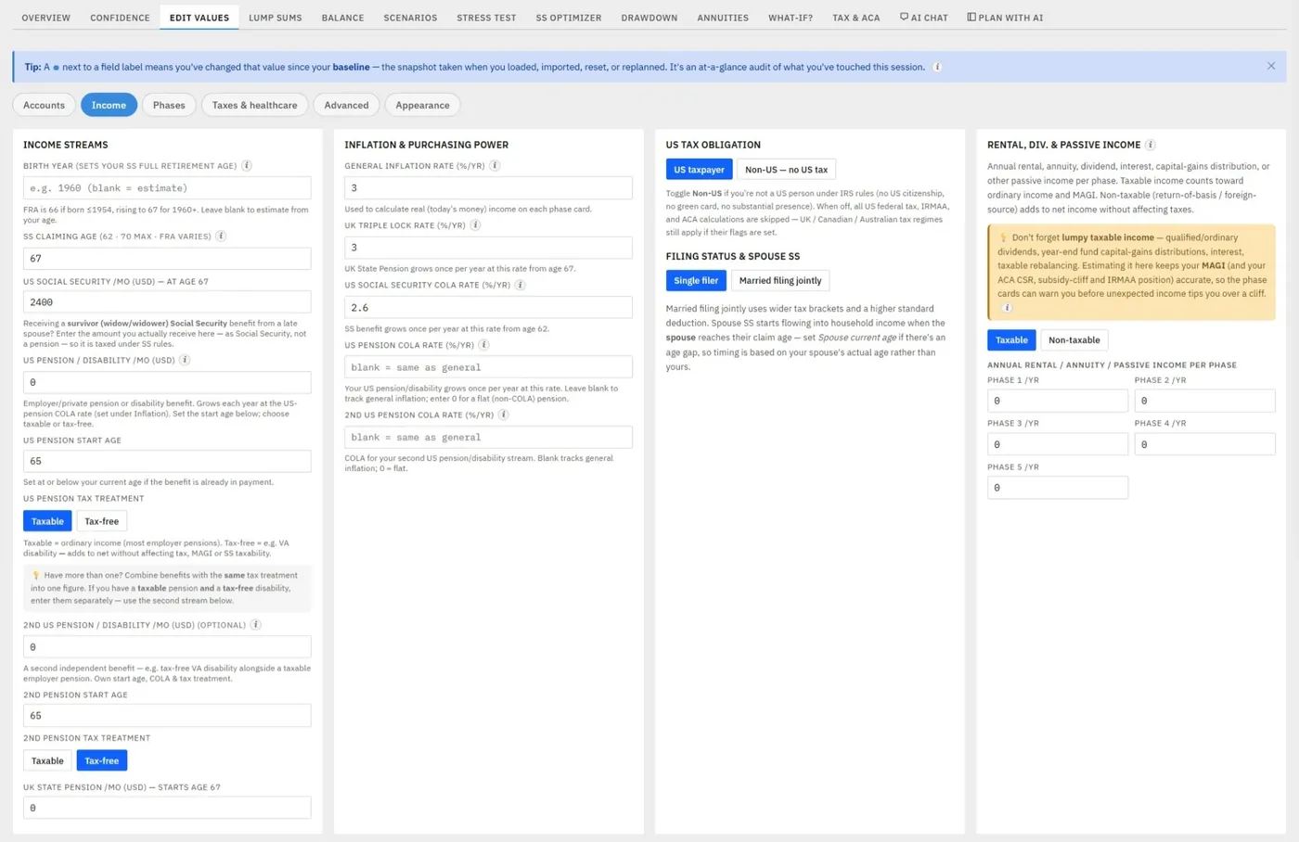The height and width of the screenshot is (842, 1299).
Task: Set US pension tax treatment to Tax-free
Action: pyautogui.click(x=102, y=521)
